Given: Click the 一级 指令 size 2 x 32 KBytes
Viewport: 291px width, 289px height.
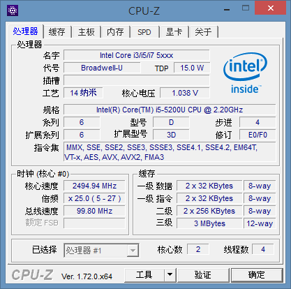Looking at the screenshot, I should click(209, 198).
